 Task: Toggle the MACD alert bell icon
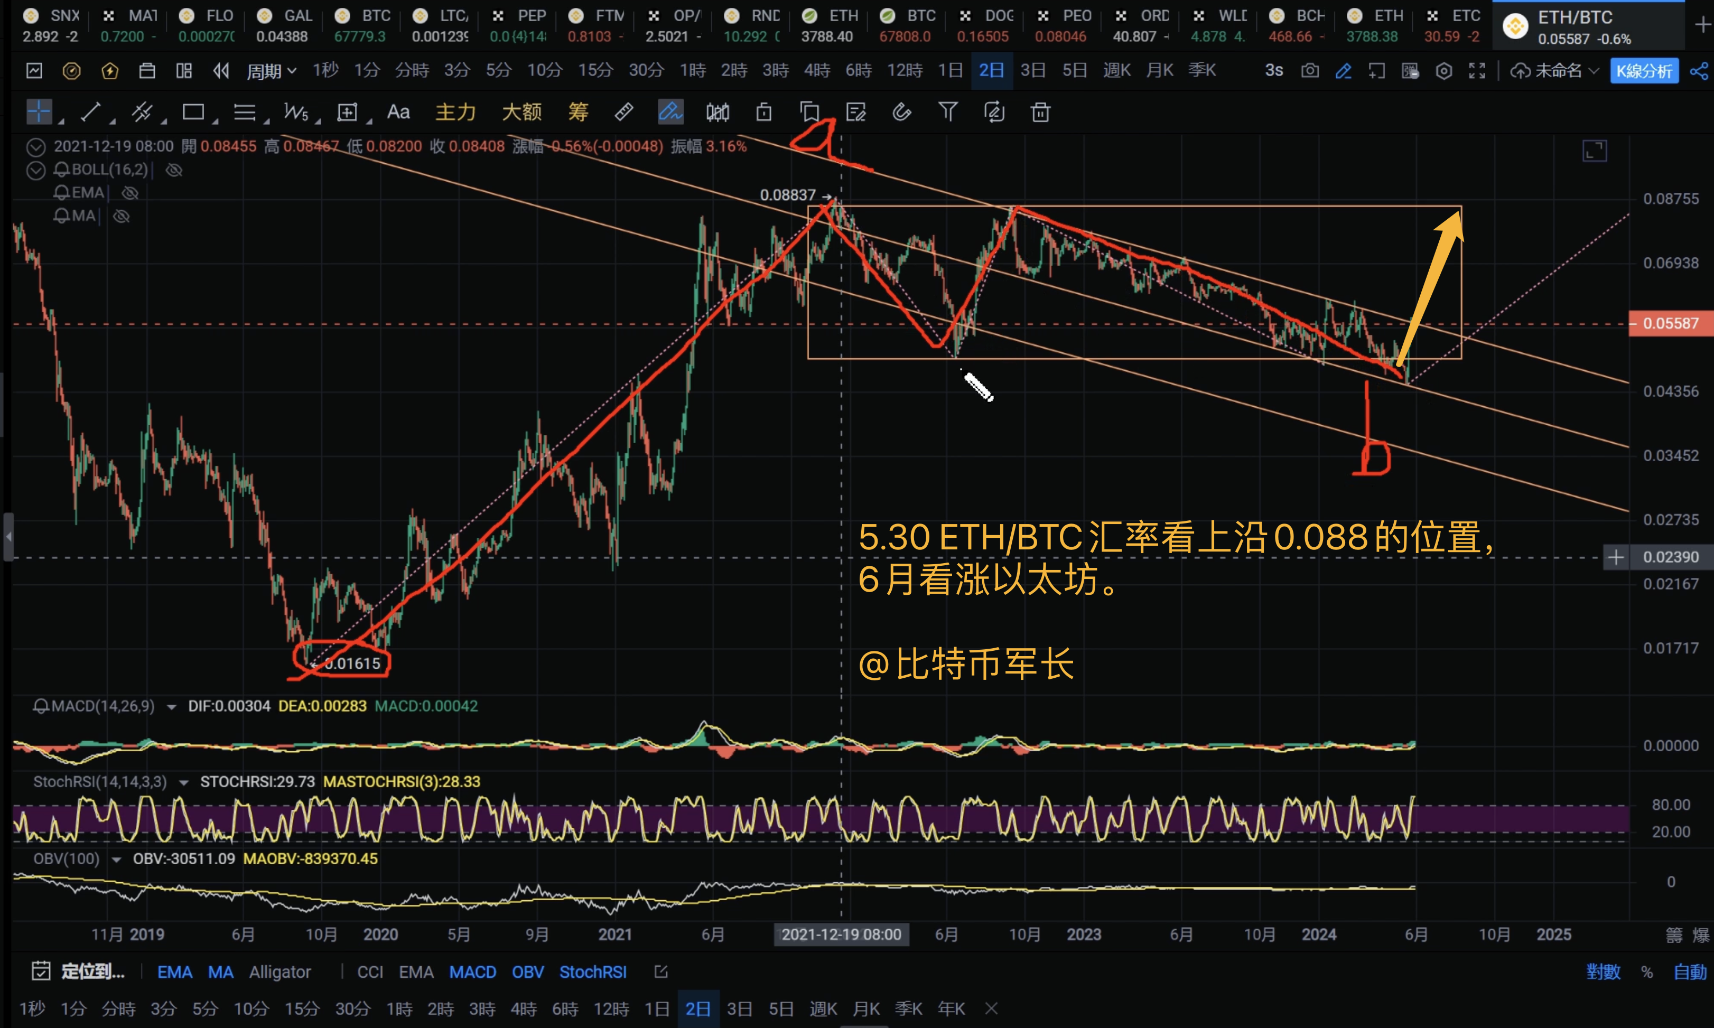tap(41, 706)
